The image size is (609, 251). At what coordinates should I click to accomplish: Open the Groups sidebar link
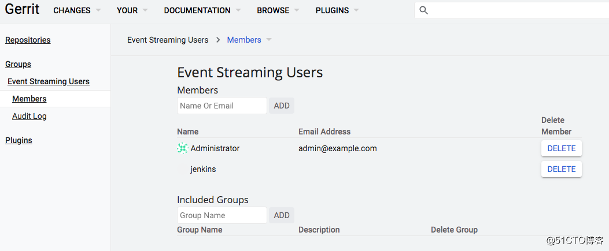coord(19,64)
